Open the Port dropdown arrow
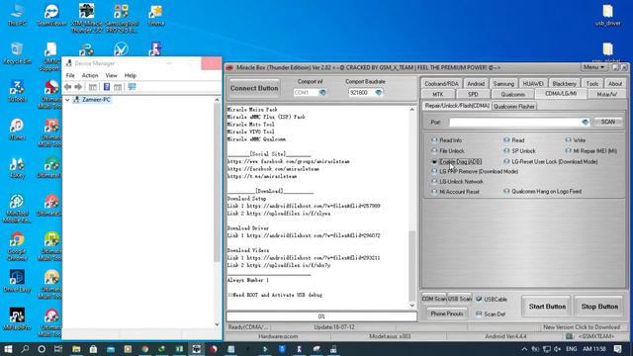Screen dimensions: 633x356 (x=585, y=122)
